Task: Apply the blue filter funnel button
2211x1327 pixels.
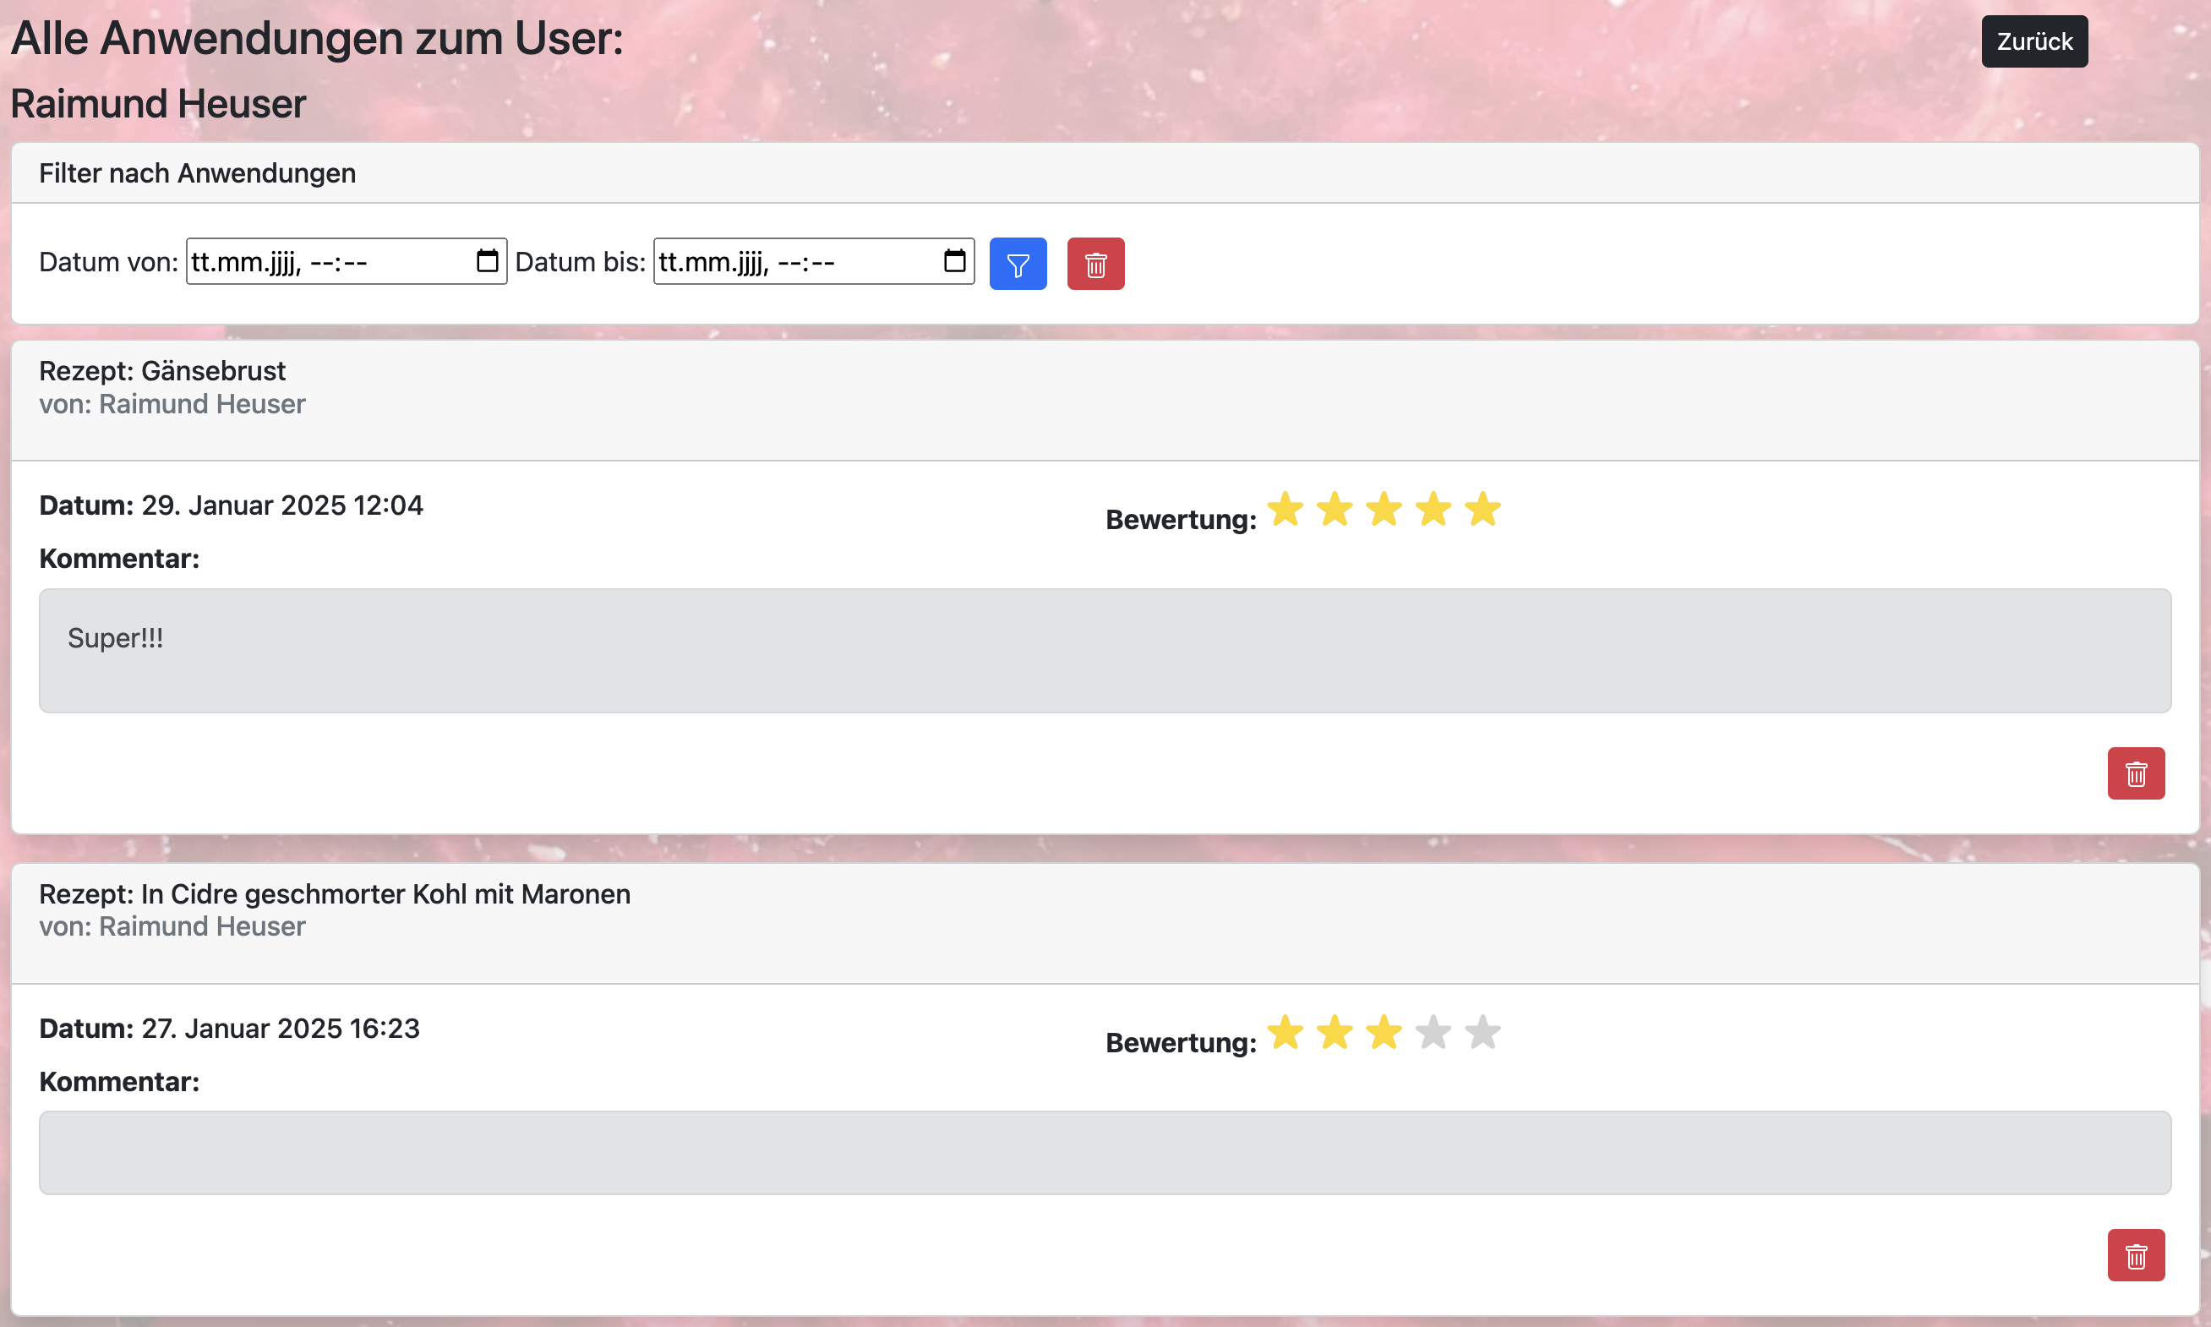Action: pos(1018,264)
